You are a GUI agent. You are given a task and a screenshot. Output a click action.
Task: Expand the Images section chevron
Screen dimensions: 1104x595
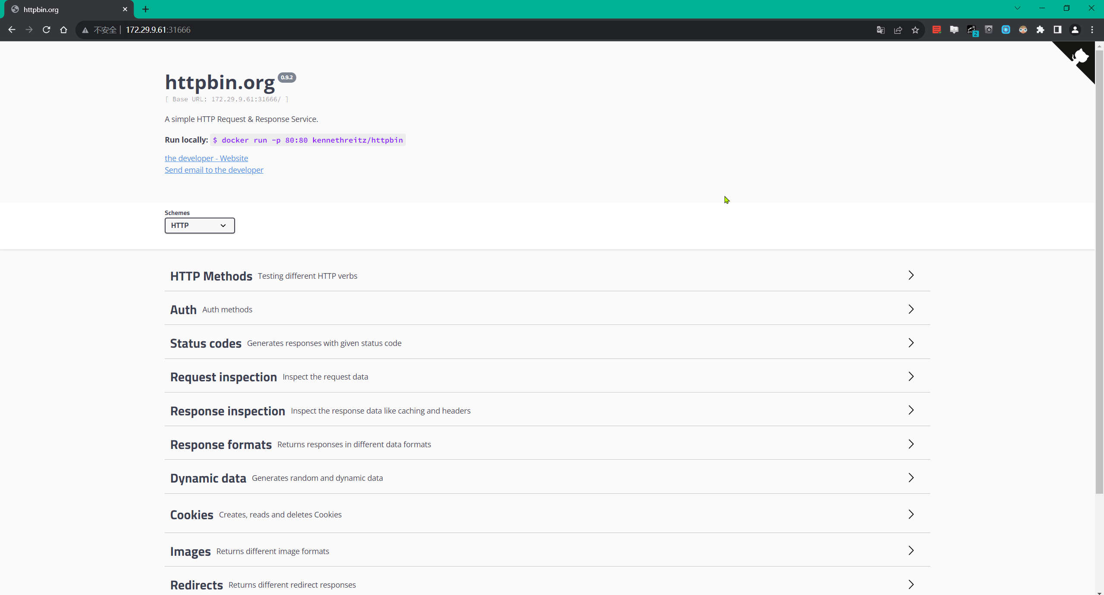tap(911, 550)
